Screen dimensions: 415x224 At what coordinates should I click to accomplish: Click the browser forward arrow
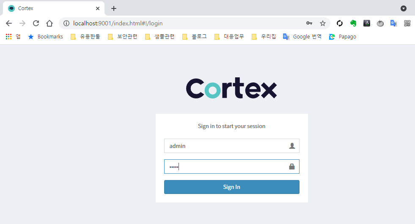coord(22,23)
